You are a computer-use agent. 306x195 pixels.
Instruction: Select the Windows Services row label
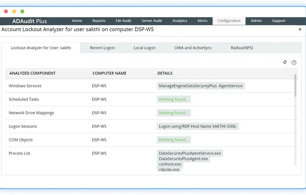point(25,86)
